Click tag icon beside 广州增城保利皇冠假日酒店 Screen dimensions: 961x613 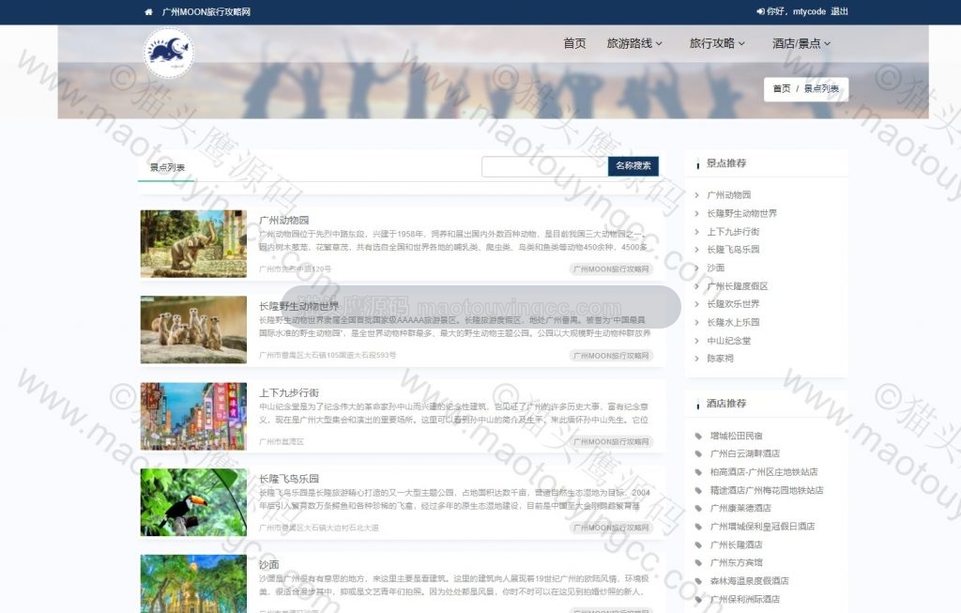tap(698, 527)
